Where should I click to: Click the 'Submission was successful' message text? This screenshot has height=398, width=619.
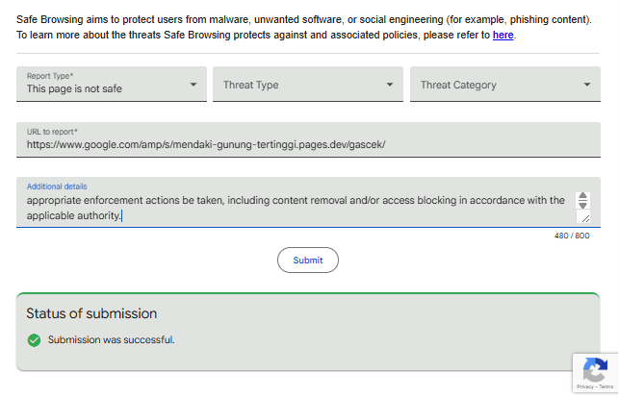(112, 339)
